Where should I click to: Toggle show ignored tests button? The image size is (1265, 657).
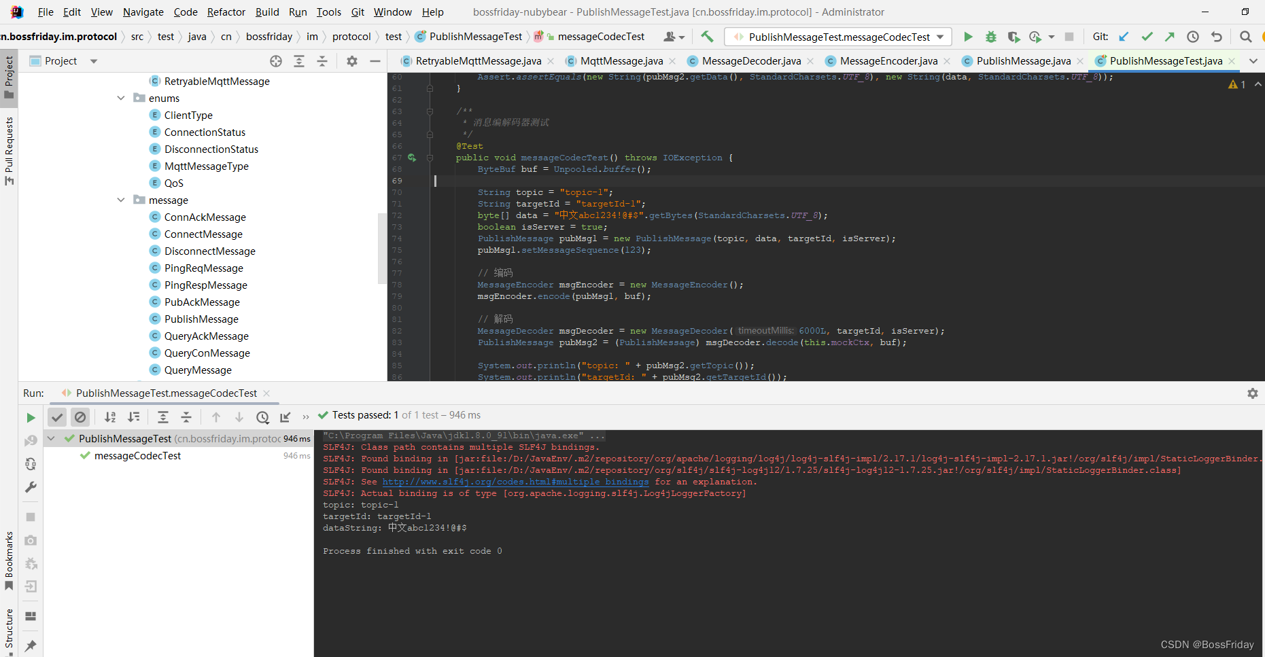[x=80, y=417]
